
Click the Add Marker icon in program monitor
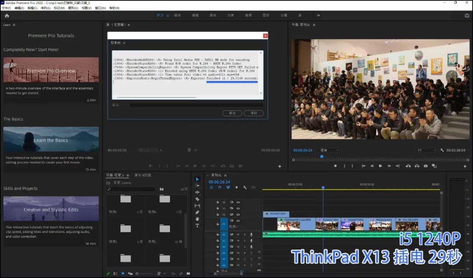point(335,166)
